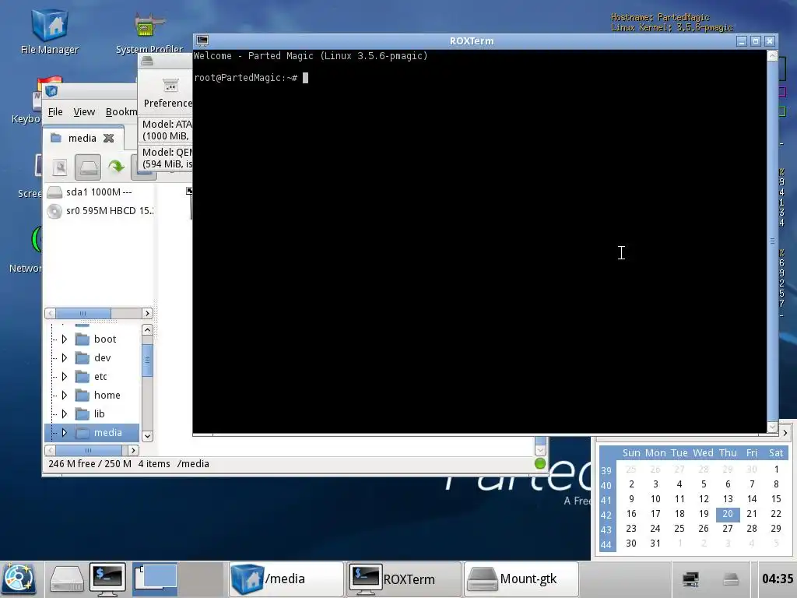Open the File menu in file manager
797x598 pixels.
55,111
